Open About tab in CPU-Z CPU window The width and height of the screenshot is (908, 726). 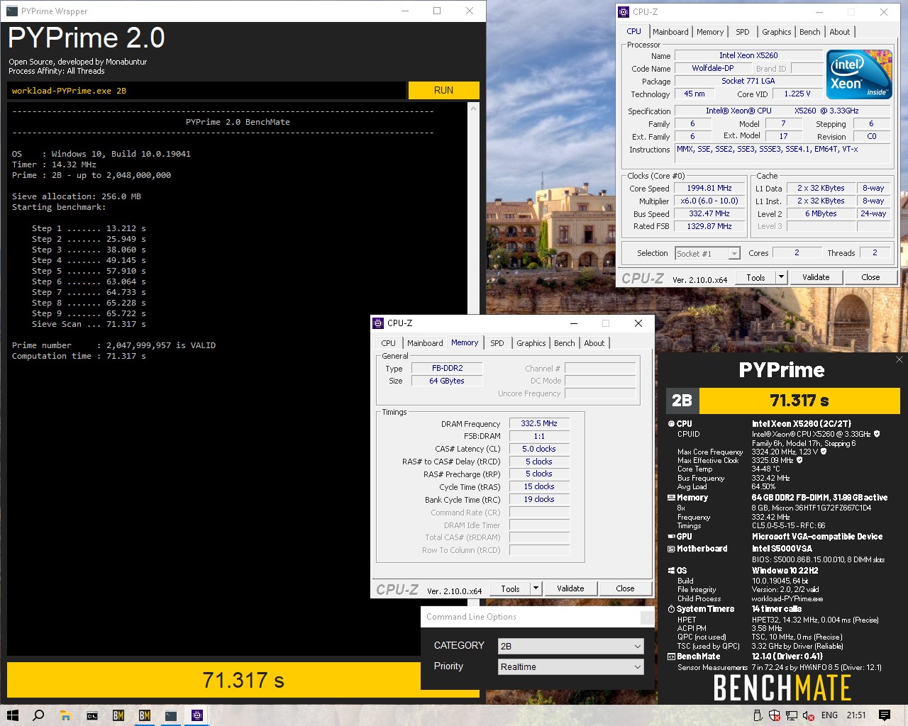[x=840, y=32]
